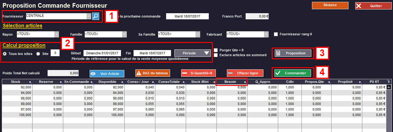Sort by the Besoin column header

pos(231,82)
